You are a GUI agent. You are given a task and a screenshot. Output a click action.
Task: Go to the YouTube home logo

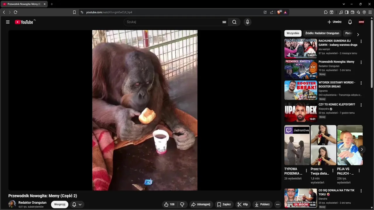pos(24,22)
